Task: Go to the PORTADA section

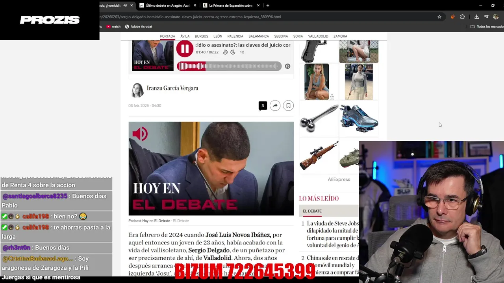Action: tap(167, 36)
